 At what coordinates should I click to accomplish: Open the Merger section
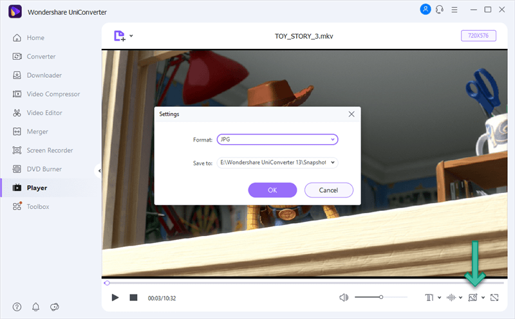[30, 131]
